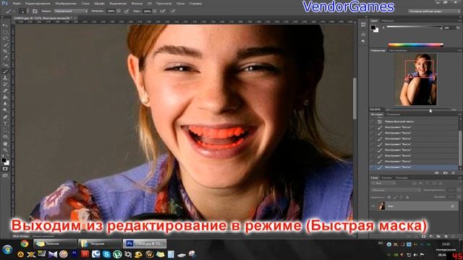463x260 pixels.
Task: Select the Horizontal Type tool
Action: click(5, 123)
